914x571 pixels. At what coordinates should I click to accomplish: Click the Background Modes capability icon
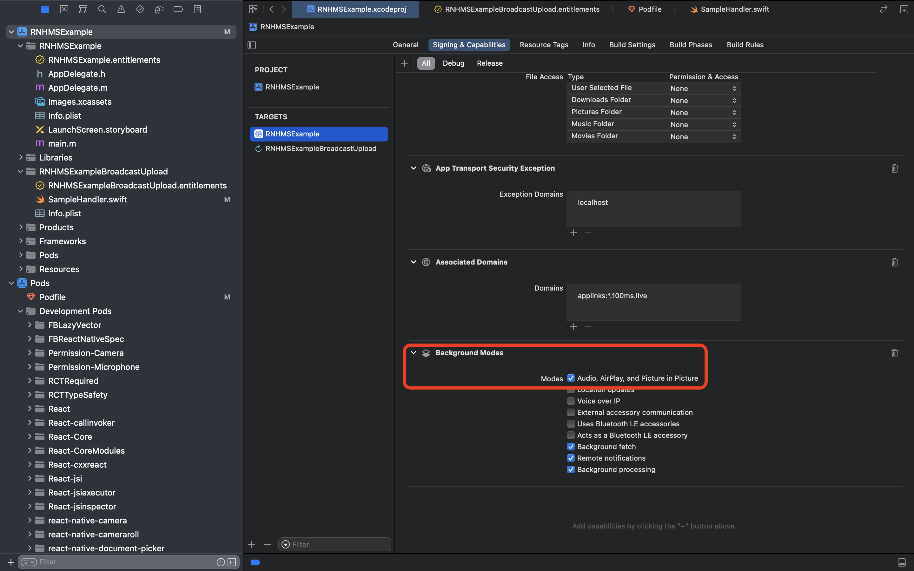[x=427, y=353]
